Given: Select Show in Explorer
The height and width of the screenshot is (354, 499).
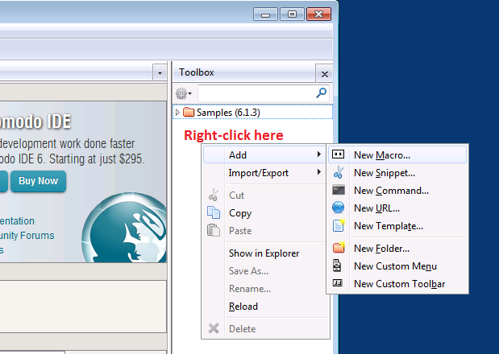Looking at the screenshot, I should [265, 253].
